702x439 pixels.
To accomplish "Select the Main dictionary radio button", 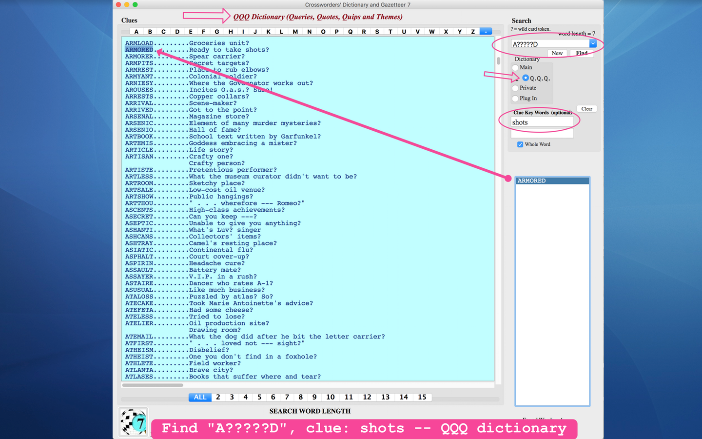I will [x=515, y=68].
